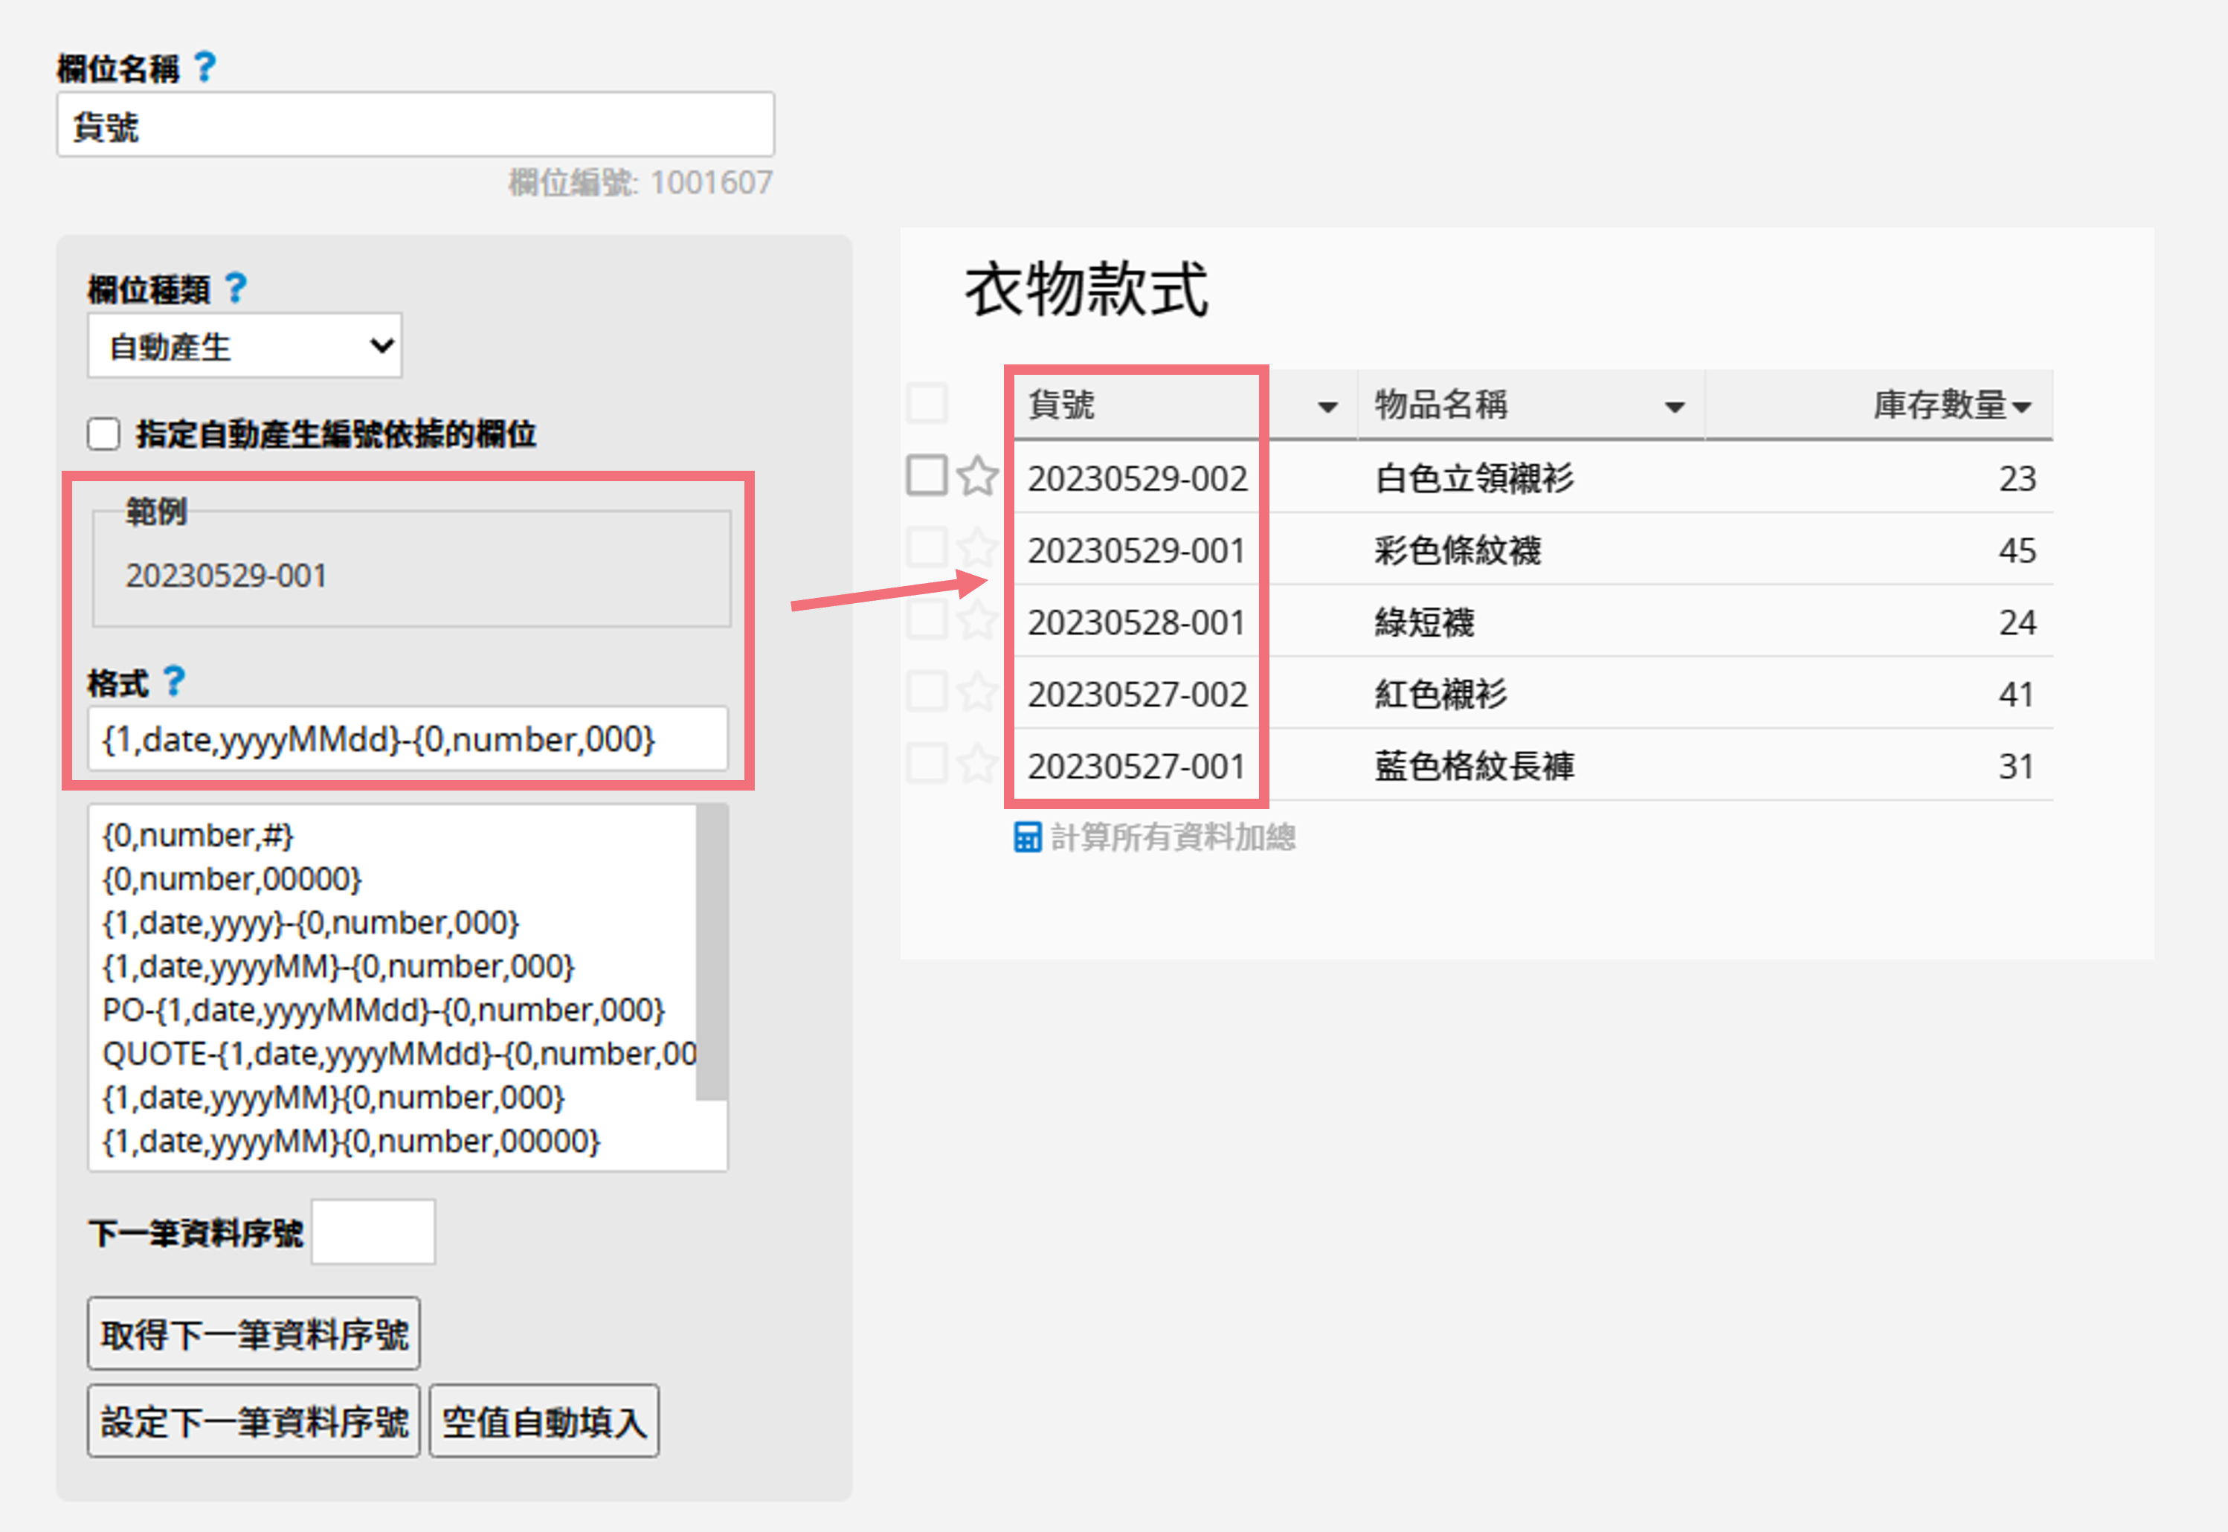The width and height of the screenshot is (2228, 1532).
Task: Toggle the select-all checkbox in table header
Action: tap(927, 403)
